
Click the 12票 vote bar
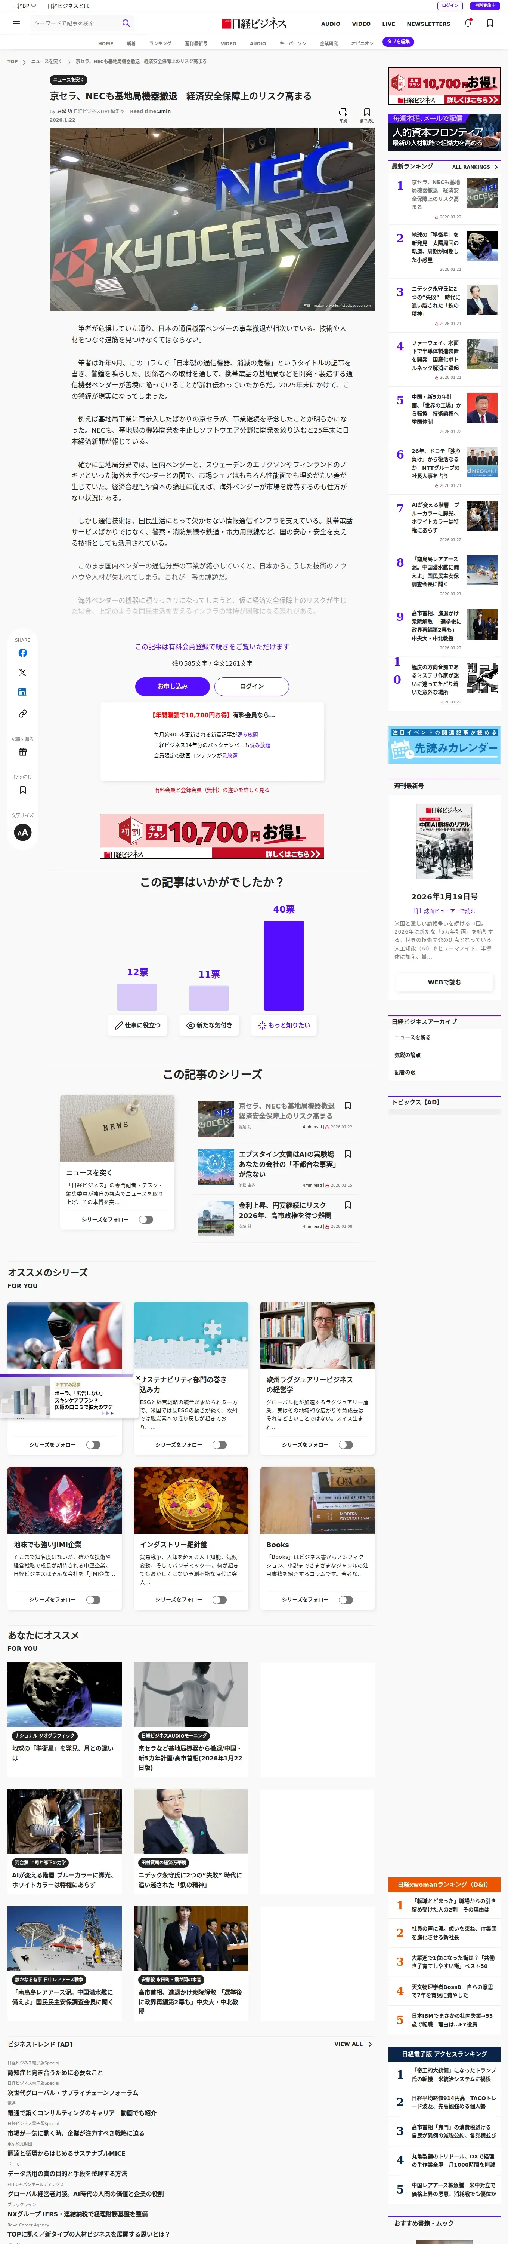click(x=137, y=997)
